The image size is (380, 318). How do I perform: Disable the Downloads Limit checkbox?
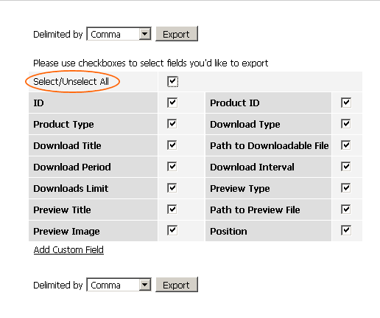tap(172, 188)
